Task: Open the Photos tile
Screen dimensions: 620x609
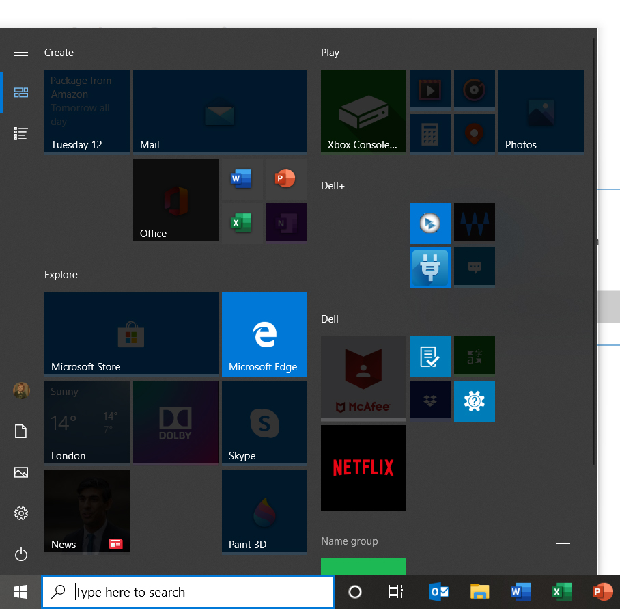Action: 541,111
